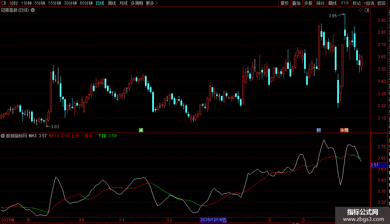Click the 叠加 overlay button

click(296, 3)
